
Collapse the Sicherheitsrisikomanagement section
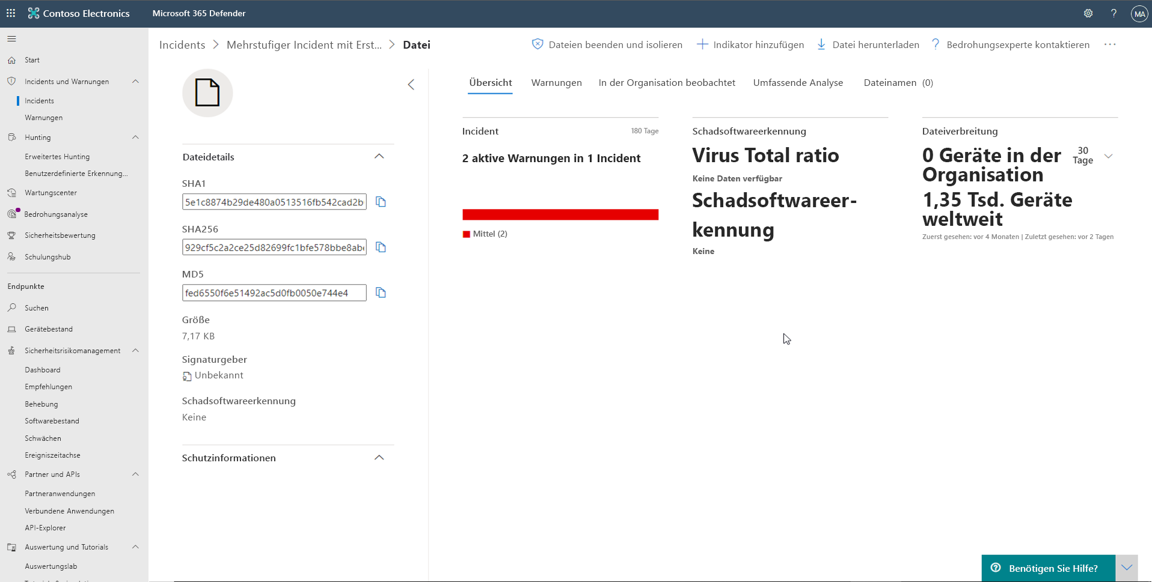tap(135, 351)
